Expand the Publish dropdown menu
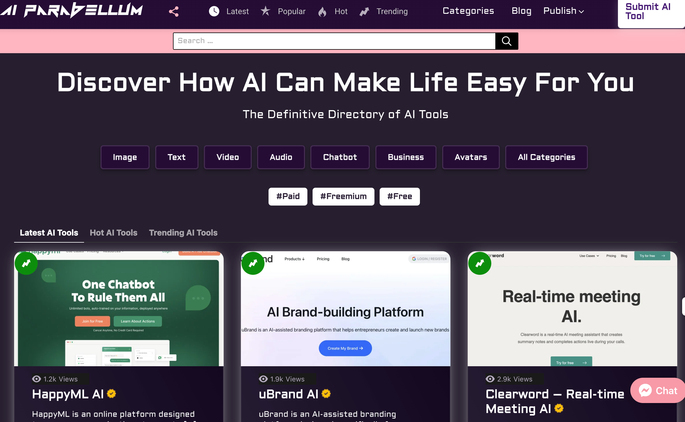 563,11
